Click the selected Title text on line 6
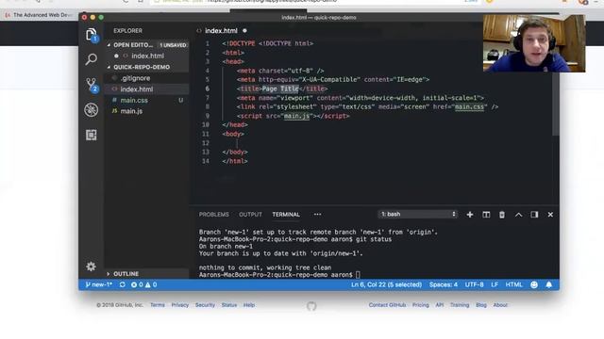The width and height of the screenshot is (604, 339). point(290,89)
